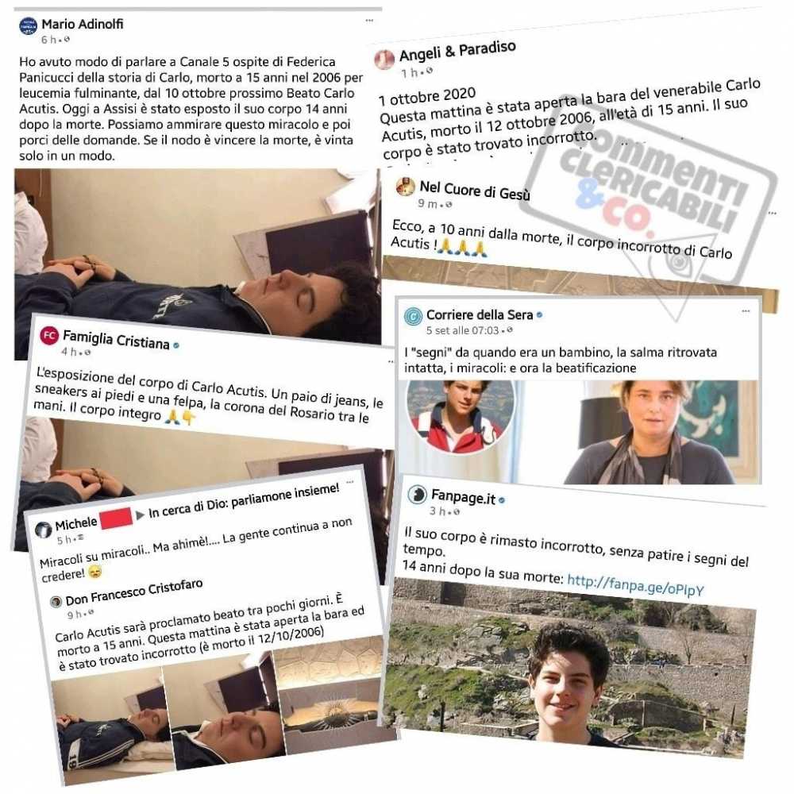The width and height of the screenshot is (794, 794).
Task: Open Famiglia Cristiana's red FC avatar
Action: [49, 335]
